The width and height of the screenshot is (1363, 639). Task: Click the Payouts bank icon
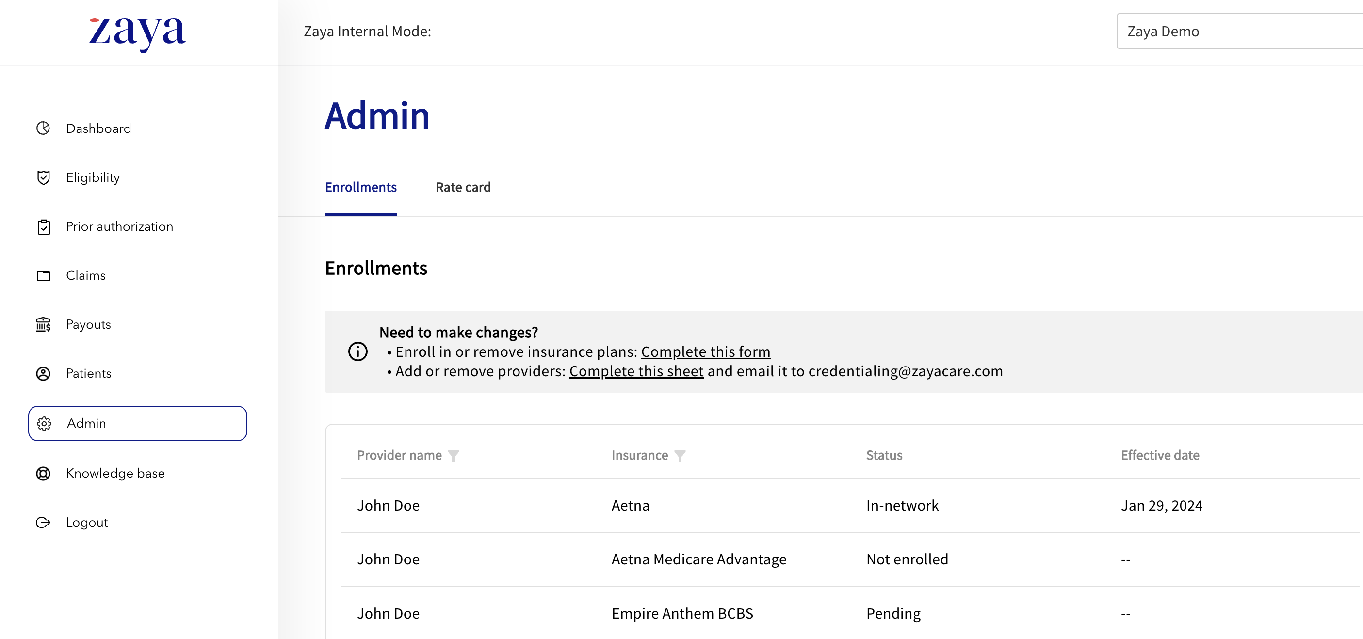(x=43, y=324)
